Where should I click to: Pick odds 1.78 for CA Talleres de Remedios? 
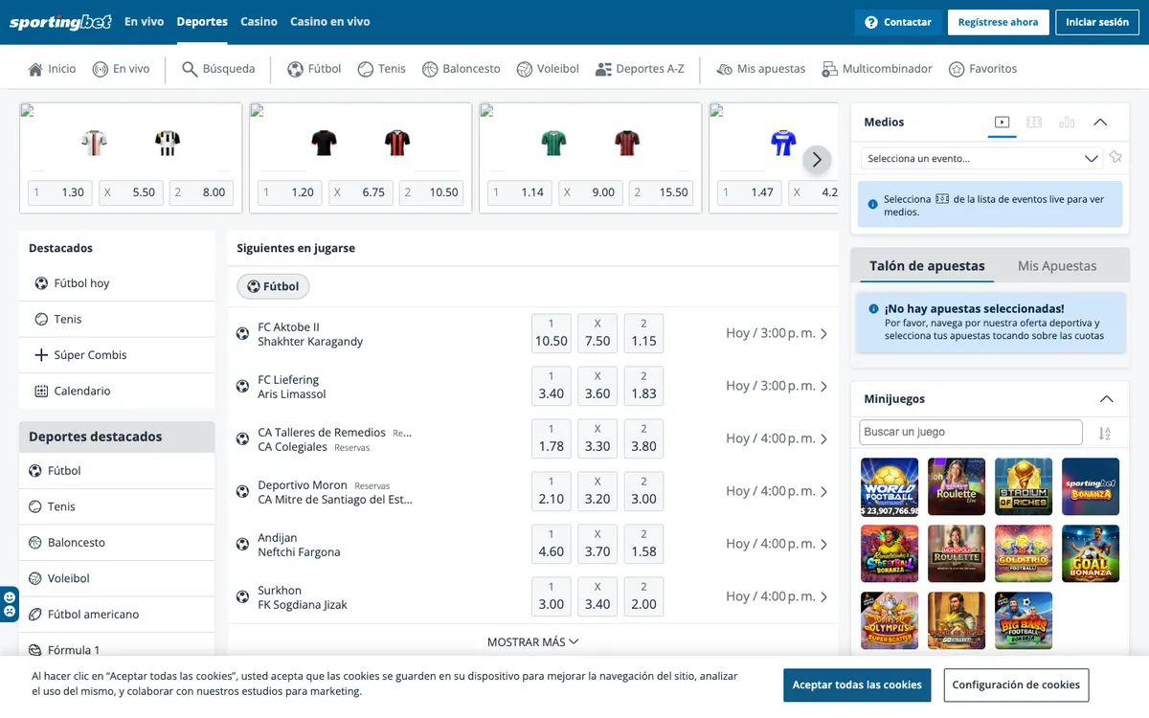552,438
